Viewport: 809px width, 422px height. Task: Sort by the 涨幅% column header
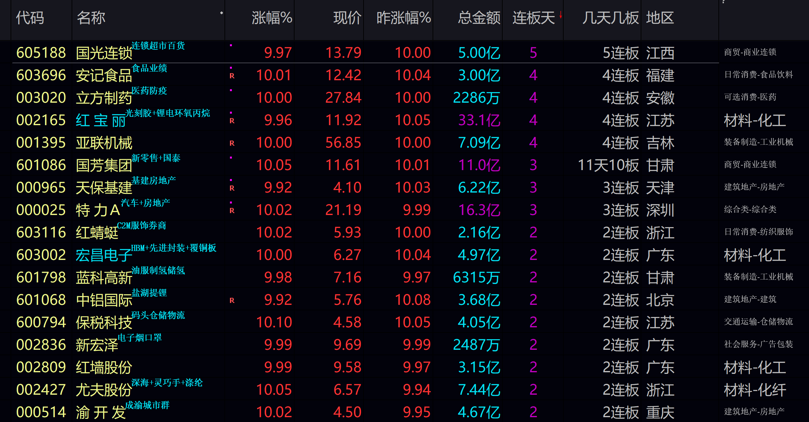pyautogui.click(x=272, y=18)
